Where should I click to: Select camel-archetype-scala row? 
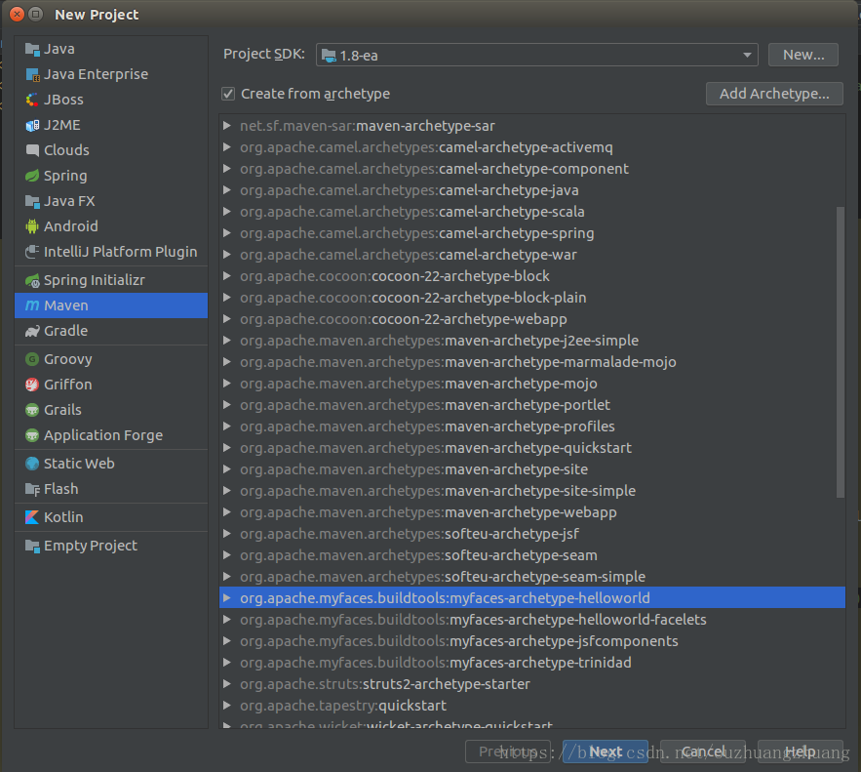532,212
